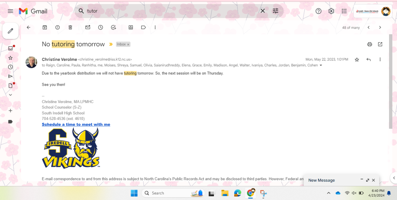Open the Windows Start menu

coord(134,193)
